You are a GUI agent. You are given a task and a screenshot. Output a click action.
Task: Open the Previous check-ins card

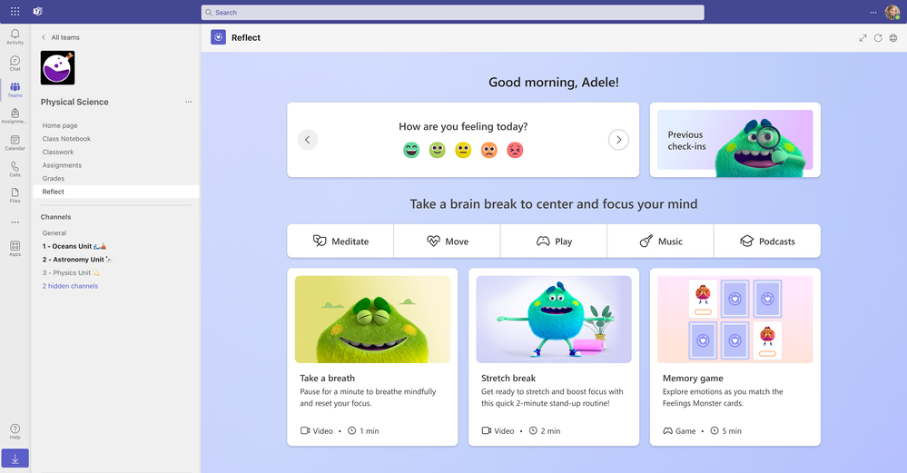[734, 140]
